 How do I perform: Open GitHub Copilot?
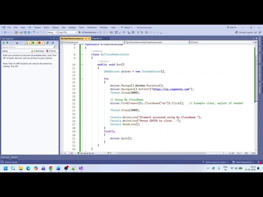(x=244, y=32)
